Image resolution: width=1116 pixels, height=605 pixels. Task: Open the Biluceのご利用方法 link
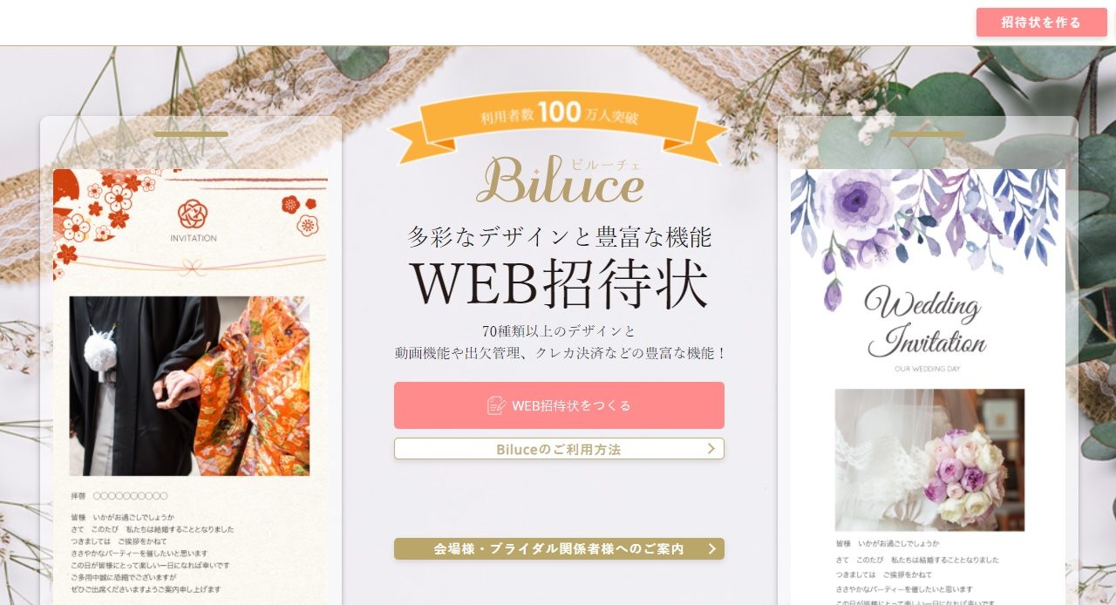[x=559, y=449]
